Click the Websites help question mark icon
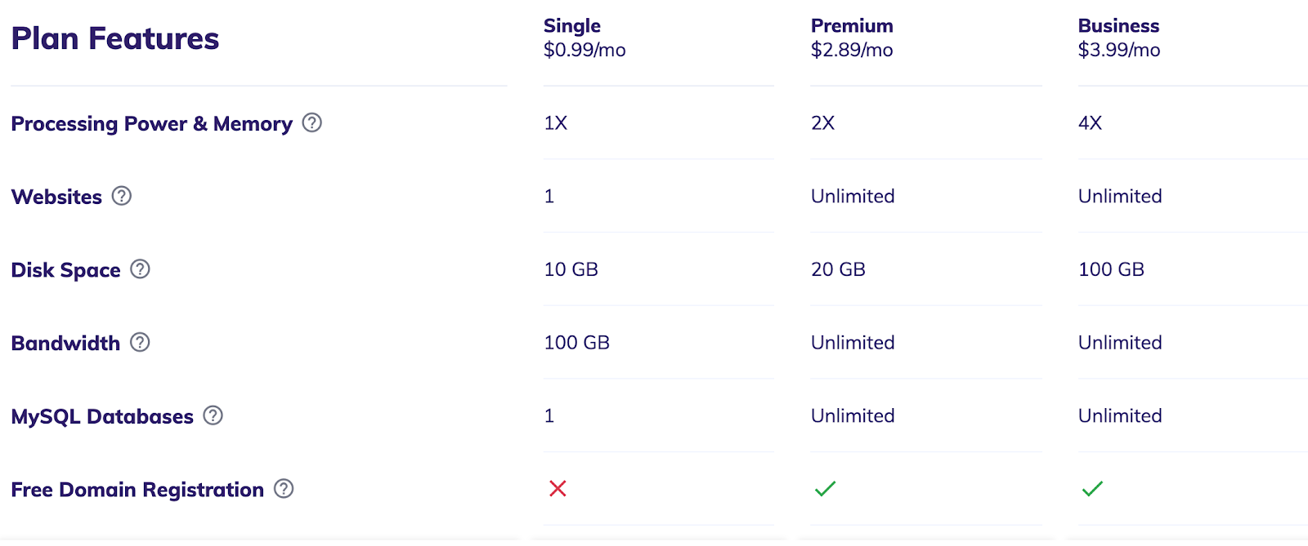Viewport: 1308px width, 546px height. [x=122, y=196]
